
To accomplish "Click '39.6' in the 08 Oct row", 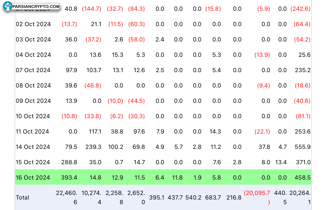I will 71,85.
